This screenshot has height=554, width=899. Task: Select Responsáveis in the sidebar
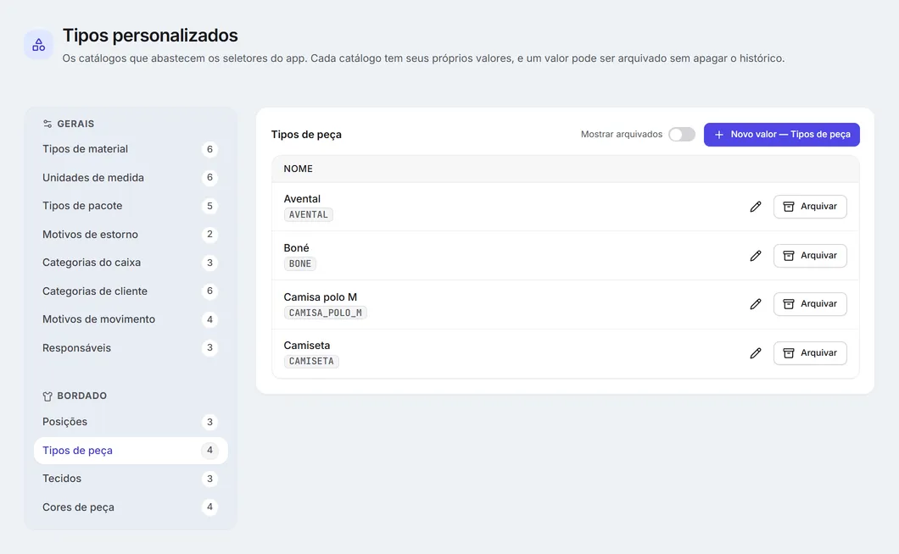[x=131, y=348]
